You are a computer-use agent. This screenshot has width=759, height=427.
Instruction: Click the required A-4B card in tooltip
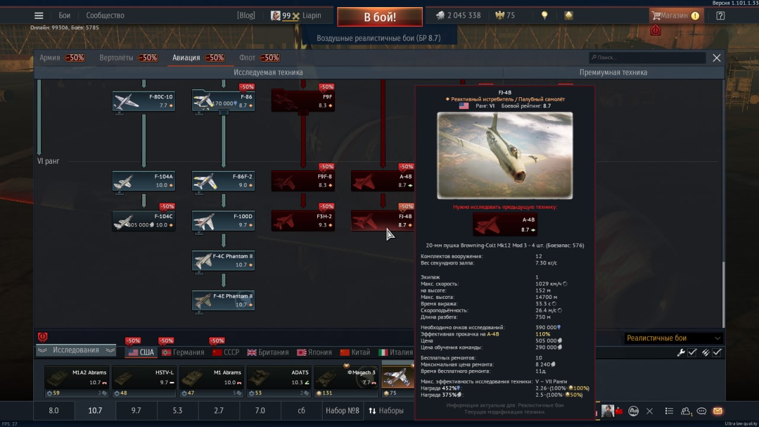(505, 225)
